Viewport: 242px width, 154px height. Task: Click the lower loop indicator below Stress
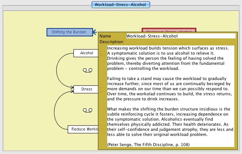click(x=87, y=110)
